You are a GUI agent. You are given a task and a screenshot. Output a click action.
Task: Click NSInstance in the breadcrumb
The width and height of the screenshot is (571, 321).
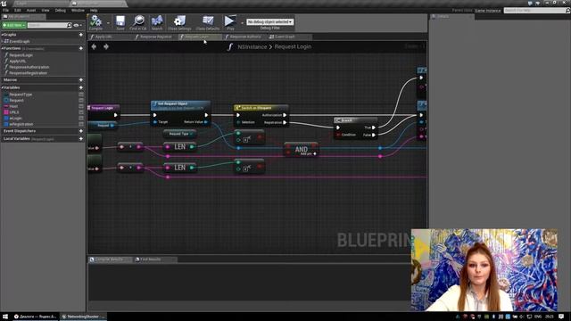click(252, 47)
